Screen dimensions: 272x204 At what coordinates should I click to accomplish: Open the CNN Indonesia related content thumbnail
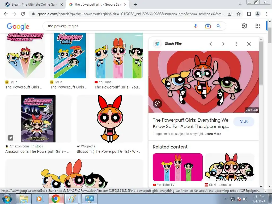click(x=230, y=167)
